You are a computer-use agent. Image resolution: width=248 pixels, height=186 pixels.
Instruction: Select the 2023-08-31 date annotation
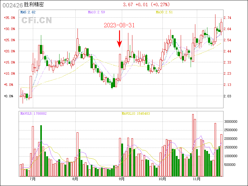click(x=119, y=25)
